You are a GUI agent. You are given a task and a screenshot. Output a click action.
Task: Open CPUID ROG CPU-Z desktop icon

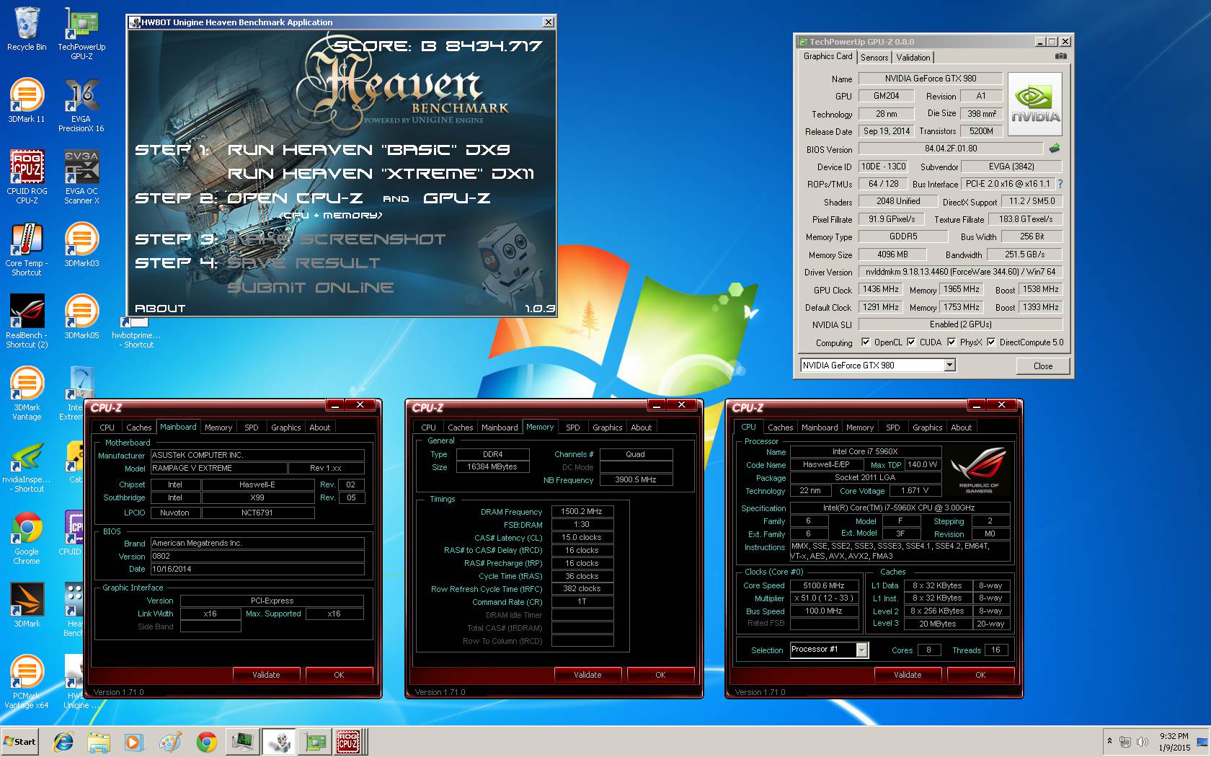click(x=27, y=177)
